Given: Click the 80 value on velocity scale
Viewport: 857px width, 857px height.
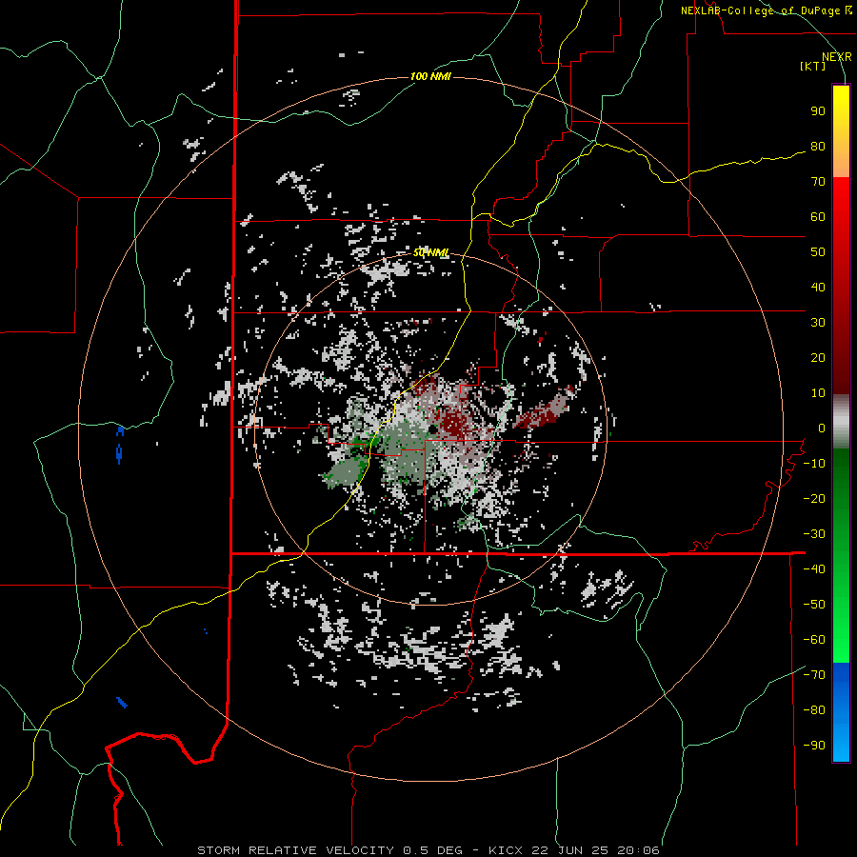Looking at the screenshot, I should click(818, 147).
